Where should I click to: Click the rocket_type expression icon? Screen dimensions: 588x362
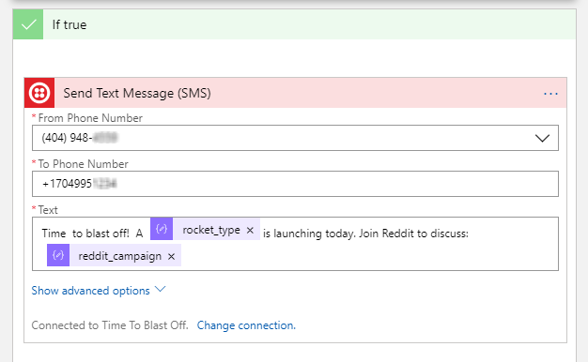(162, 229)
